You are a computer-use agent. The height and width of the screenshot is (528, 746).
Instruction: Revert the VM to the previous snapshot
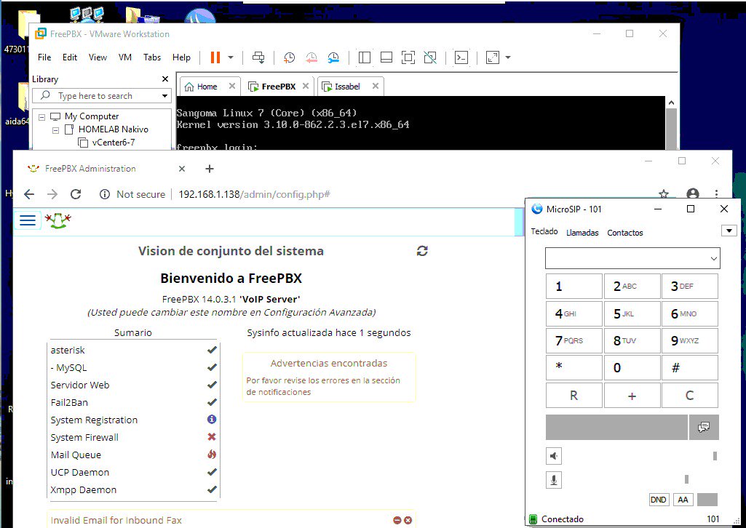click(x=312, y=57)
